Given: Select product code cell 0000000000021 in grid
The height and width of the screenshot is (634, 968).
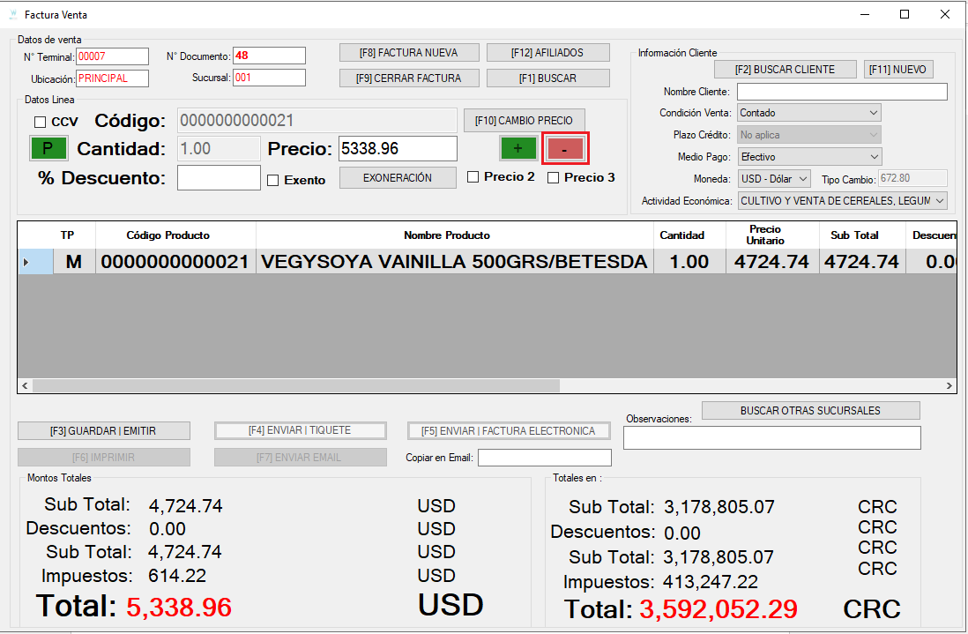Looking at the screenshot, I should [x=175, y=262].
